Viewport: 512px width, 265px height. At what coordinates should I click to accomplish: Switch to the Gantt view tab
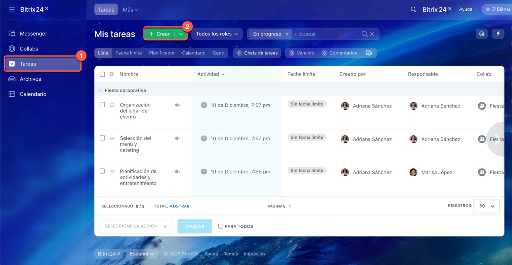(x=218, y=53)
